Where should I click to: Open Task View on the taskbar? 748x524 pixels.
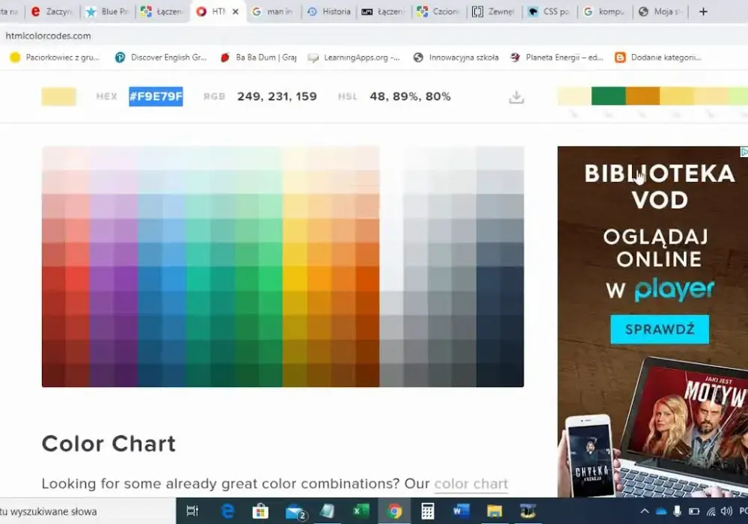(192, 511)
